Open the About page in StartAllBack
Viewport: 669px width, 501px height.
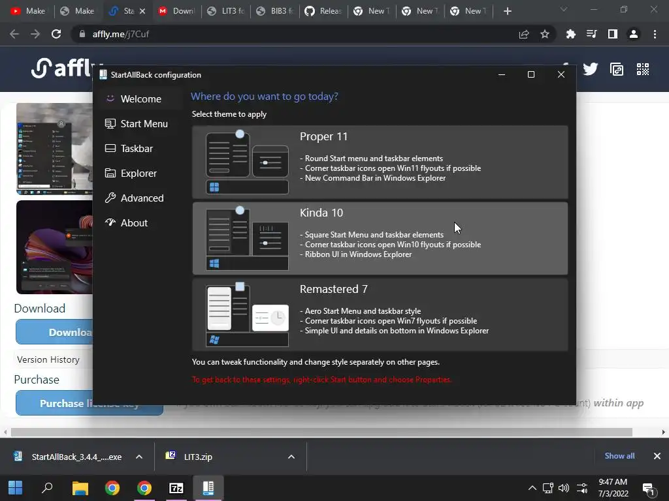(139, 222)
